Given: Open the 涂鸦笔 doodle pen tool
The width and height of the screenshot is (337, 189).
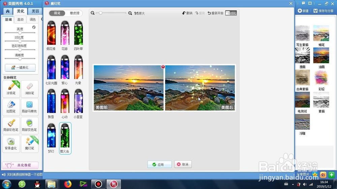Looking at the screenshot, I should 11,89.
